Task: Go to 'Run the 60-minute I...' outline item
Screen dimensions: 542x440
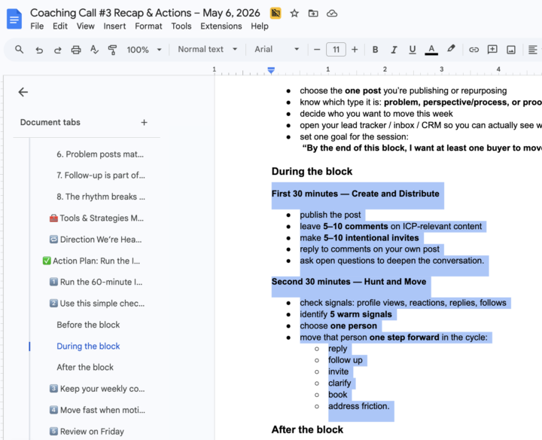Action: [x=96, y=283]
